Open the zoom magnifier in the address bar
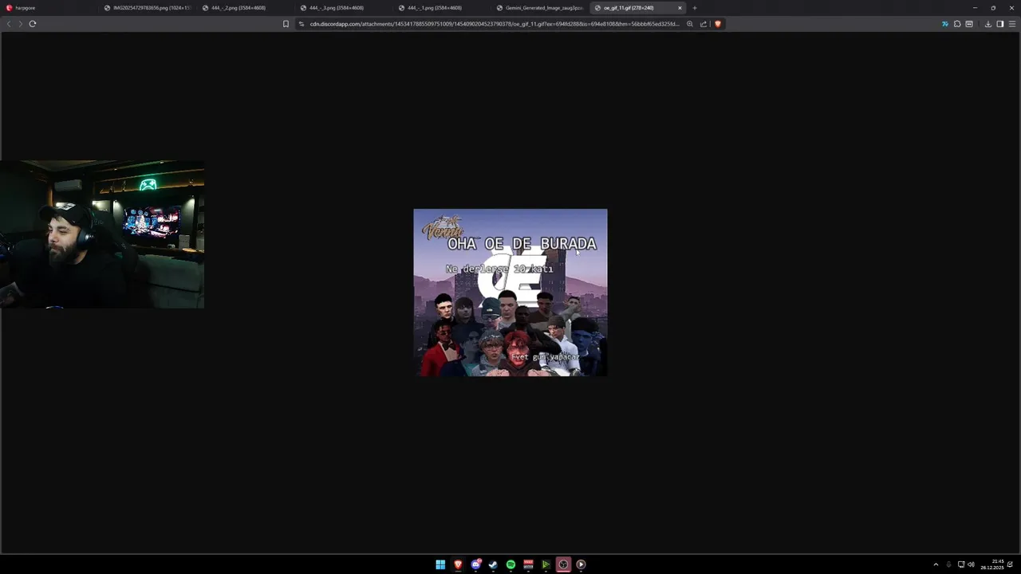This screenshot has width=1021, height=574. click(x=690, y=24)
